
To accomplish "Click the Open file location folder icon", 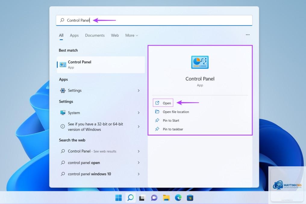I will (157, 112).
